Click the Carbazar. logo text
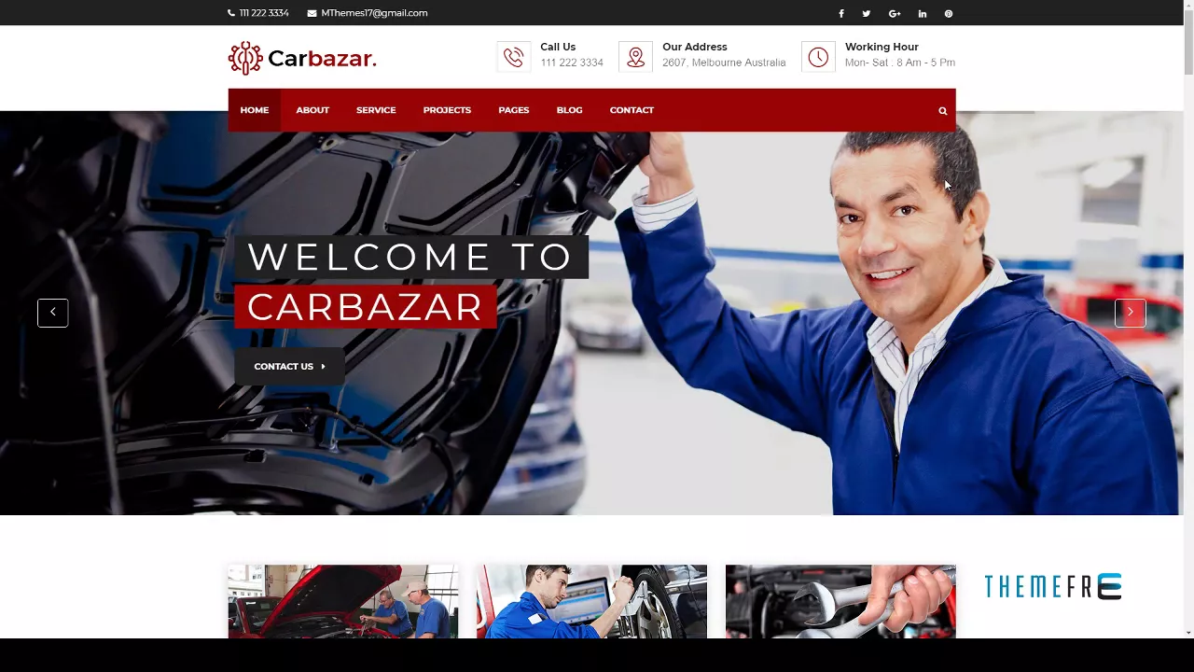 322,58
